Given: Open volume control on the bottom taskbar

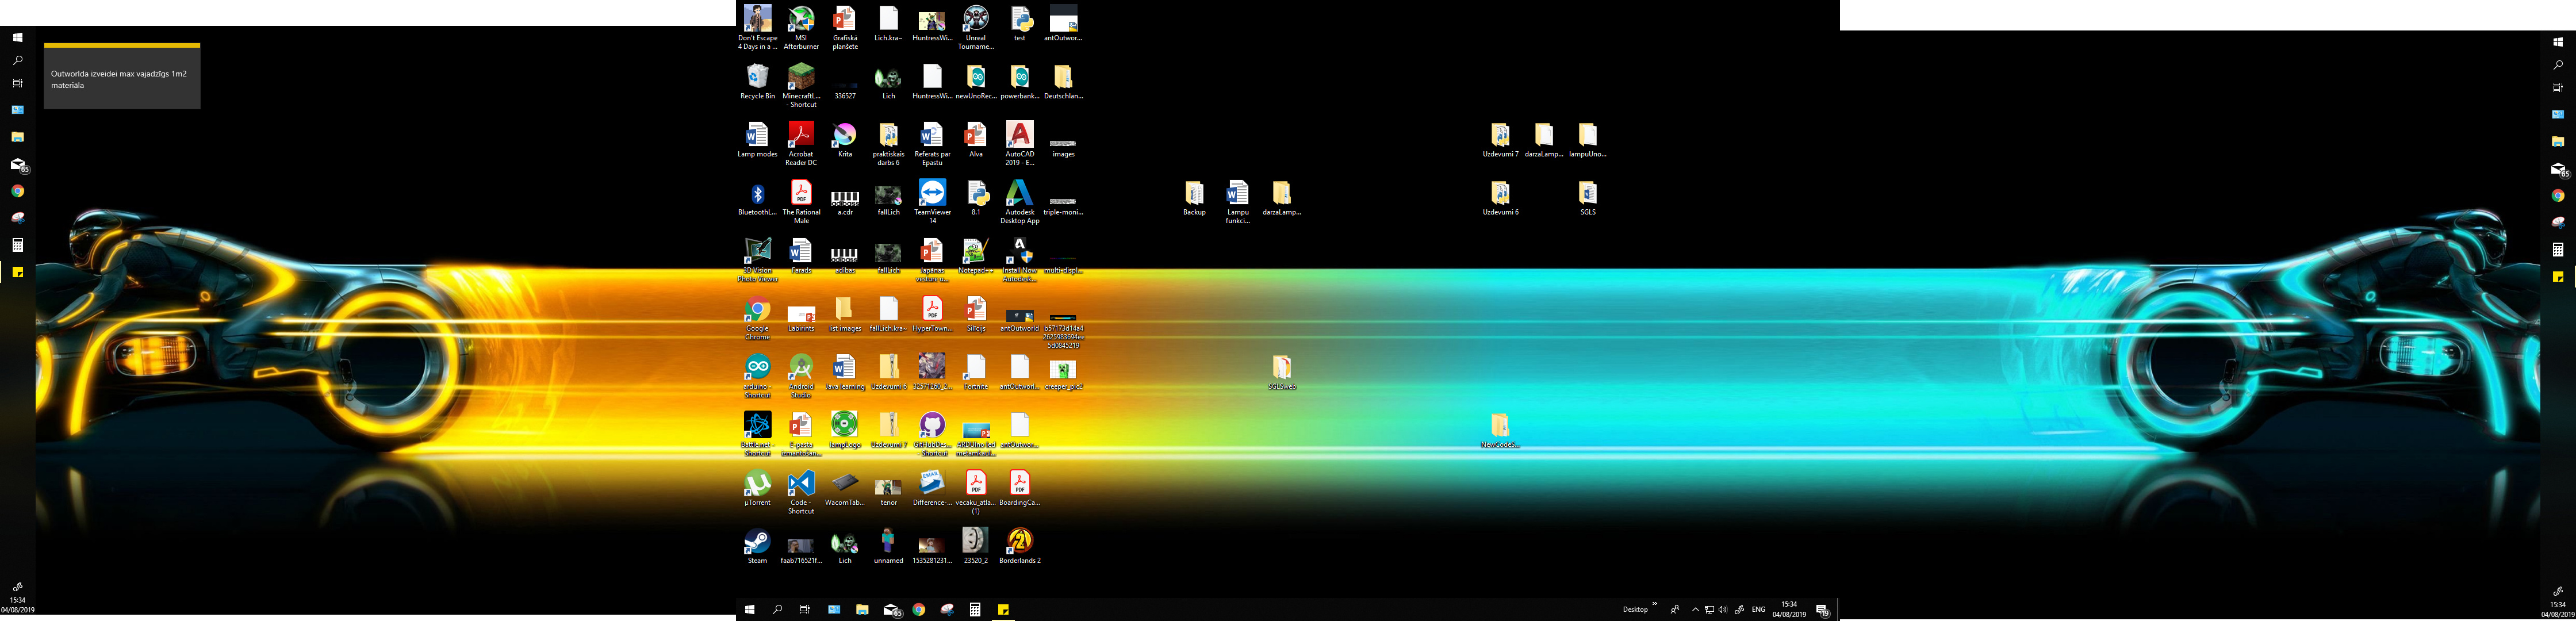Looking at the screenshot, I should (x=1724, y=610).
